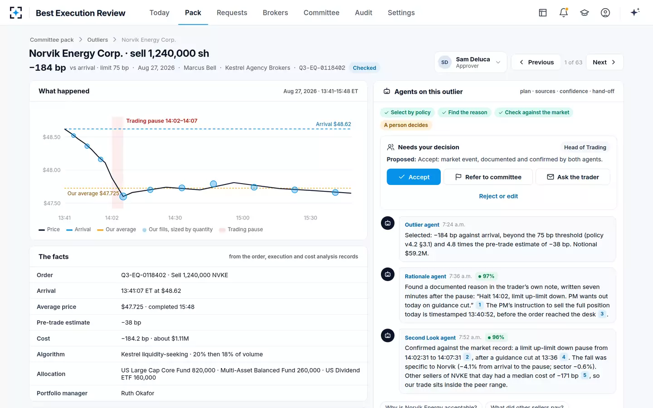The image size is (653, 408).
Task: Open citation 1 in the Rationale agent note
Action: tap(480, 305)
